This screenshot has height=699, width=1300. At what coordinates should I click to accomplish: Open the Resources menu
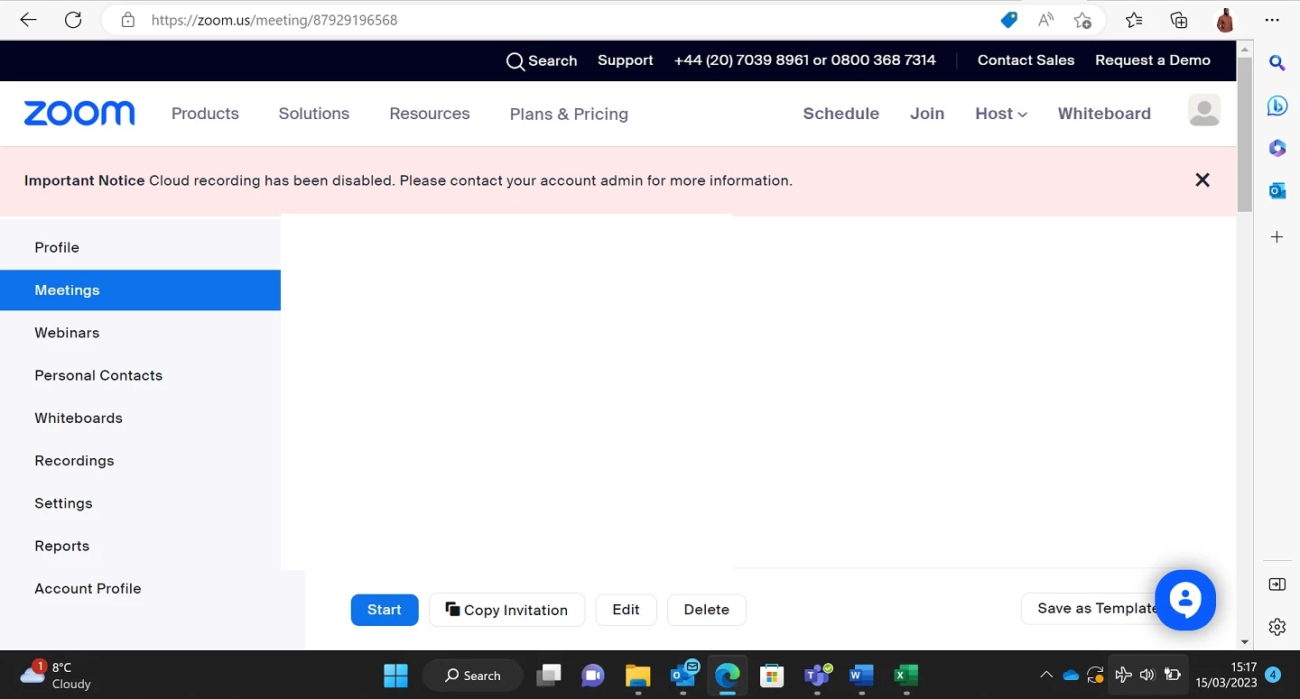(x=430, y=114)
